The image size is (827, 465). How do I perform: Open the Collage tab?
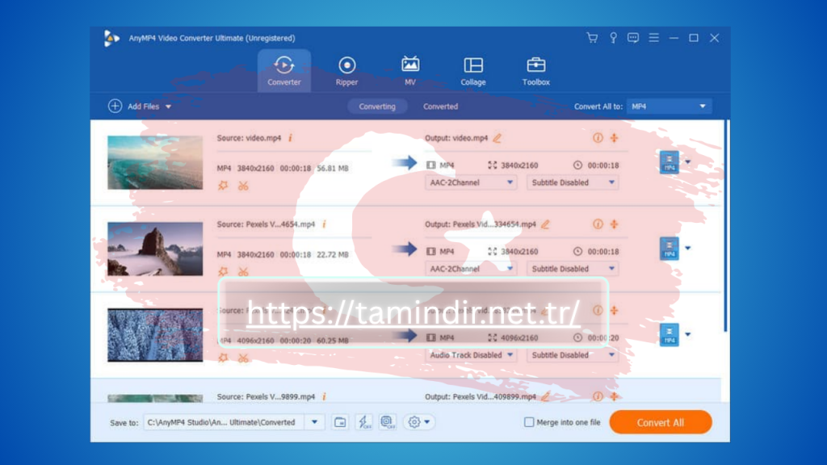coord(473,71)
